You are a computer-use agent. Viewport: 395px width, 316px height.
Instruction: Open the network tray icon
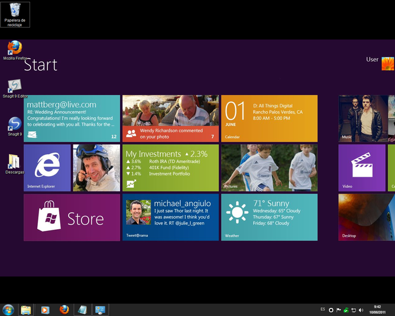[x=354, y=310]
